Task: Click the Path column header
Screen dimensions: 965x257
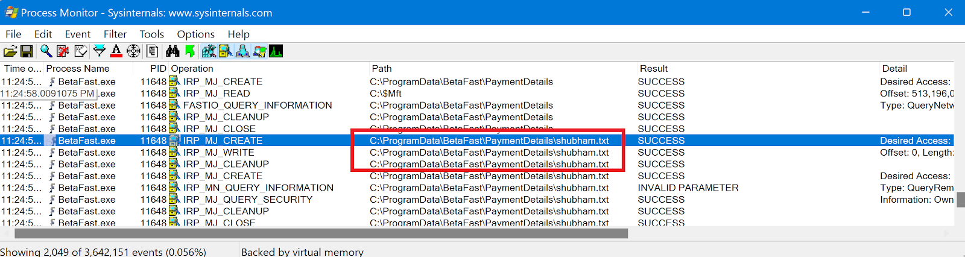Action: coord(382,69)
